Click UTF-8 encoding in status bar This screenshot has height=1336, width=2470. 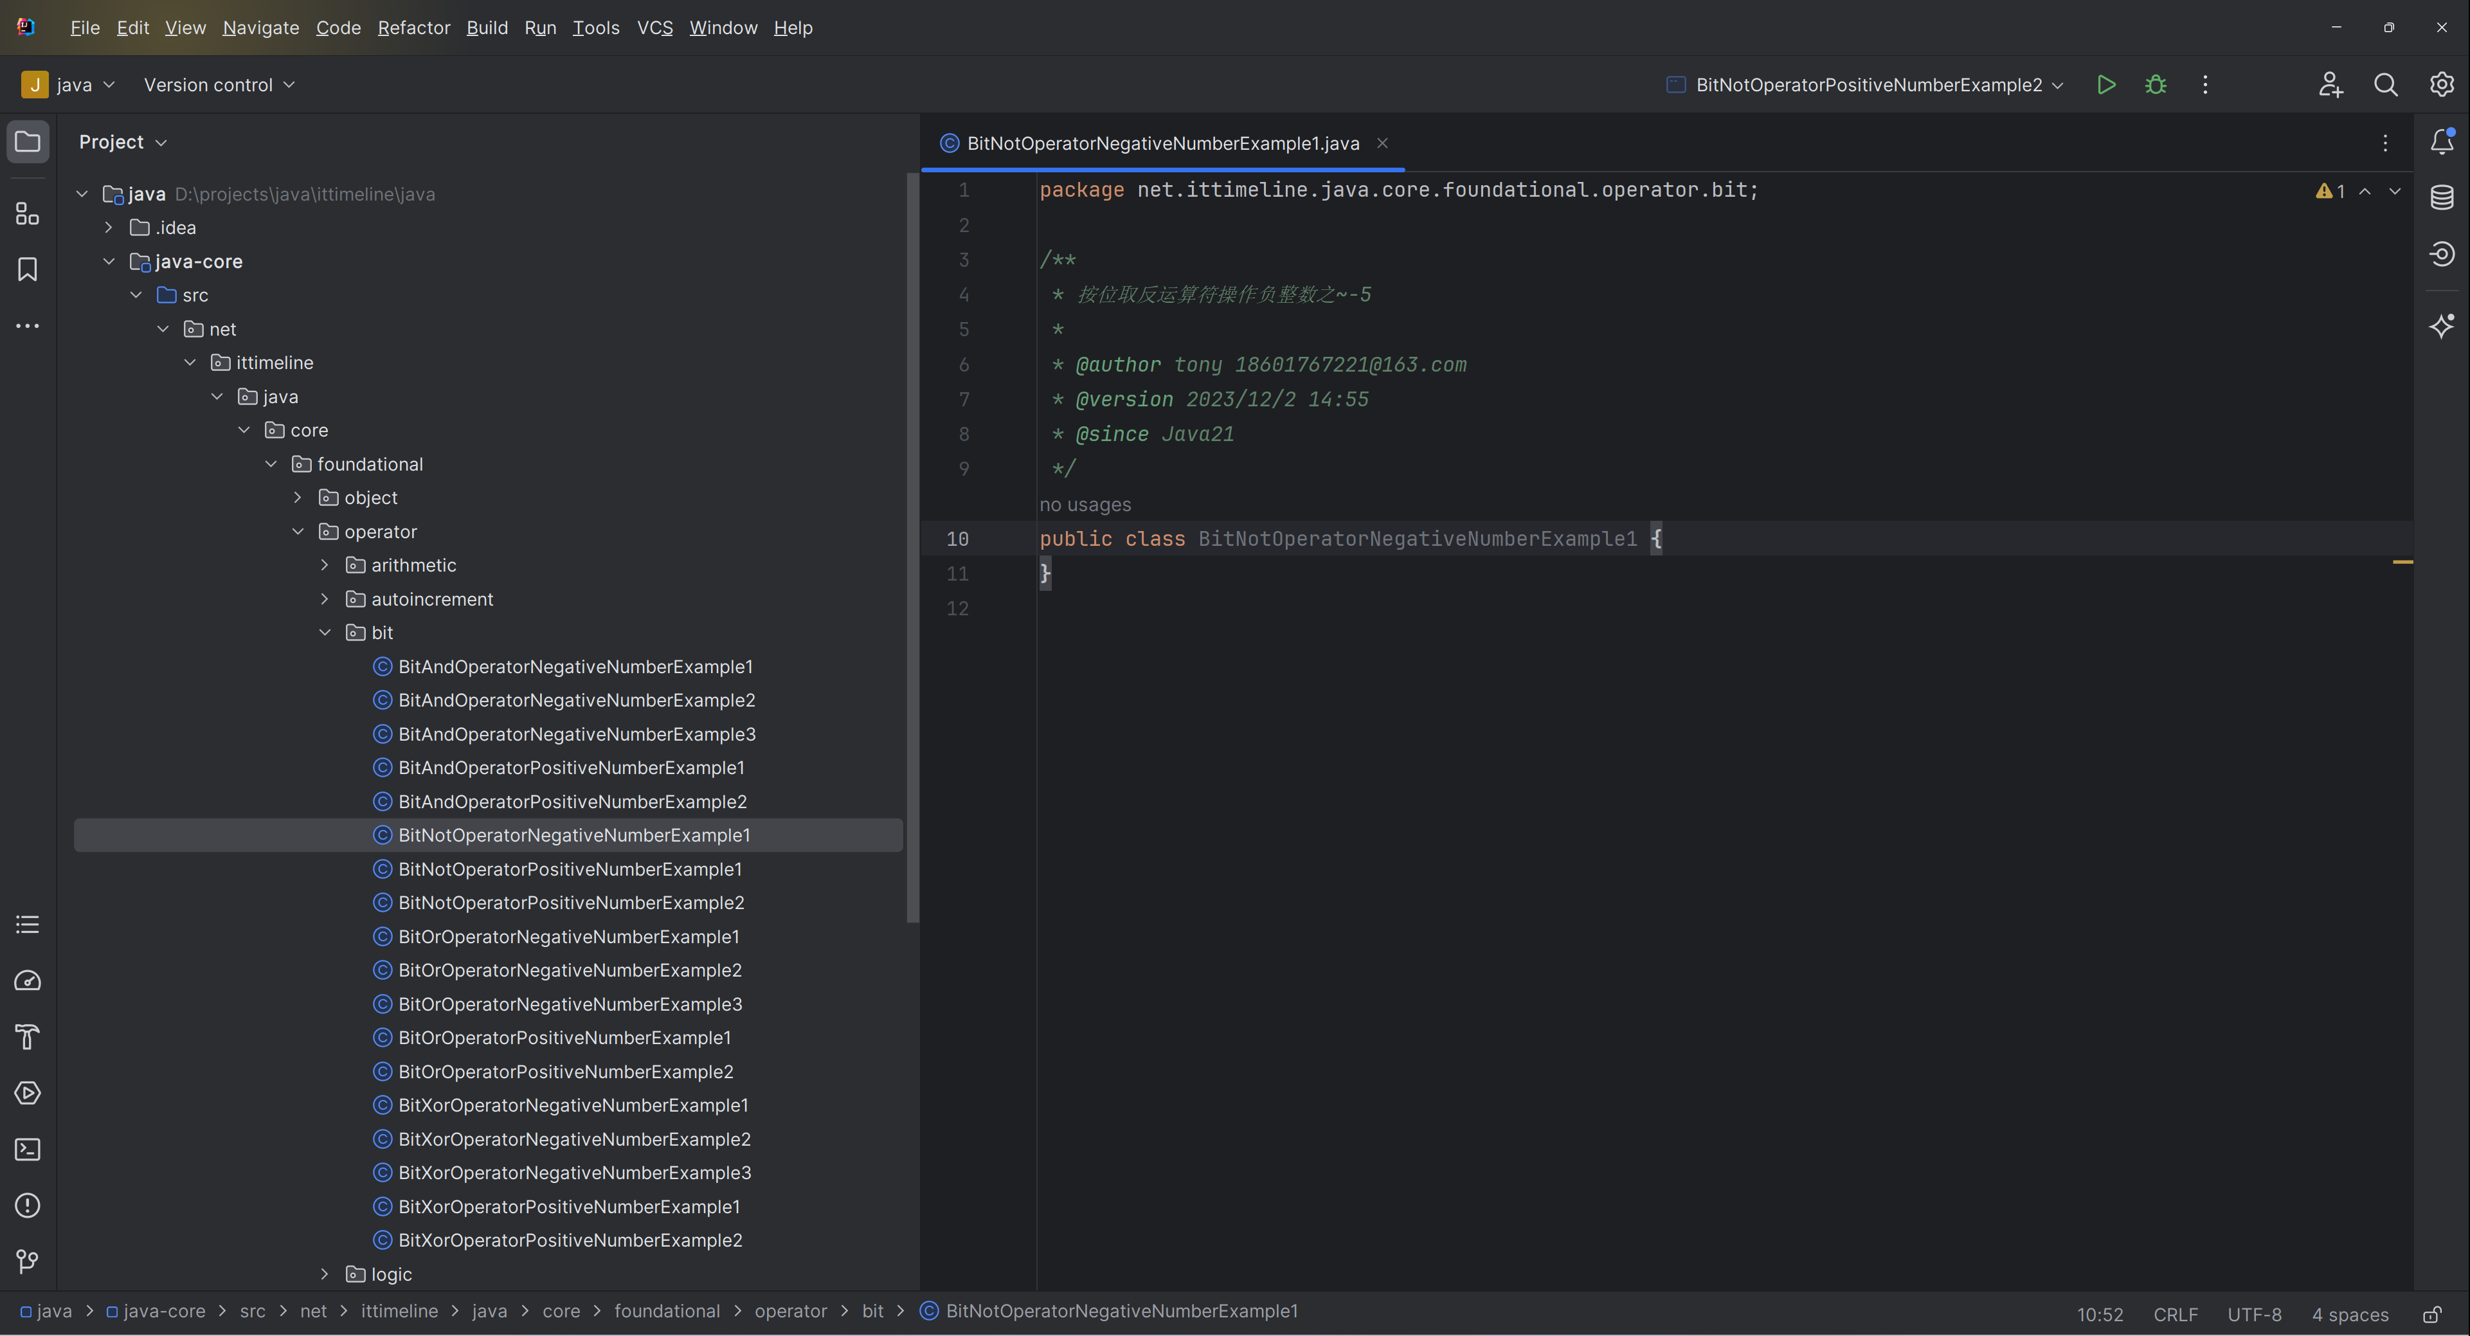[2253, 1314]
